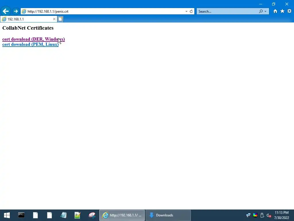Click the muted volume tray icon
This screenshot has height=221, width=294.
click(x=269, y=215)
